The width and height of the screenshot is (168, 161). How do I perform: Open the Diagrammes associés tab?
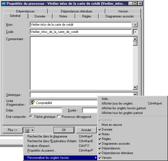click(120, 16)
